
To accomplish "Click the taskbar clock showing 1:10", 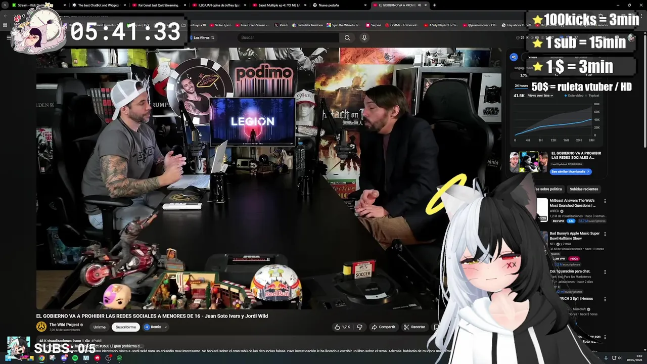I will (x=634, y=358).
